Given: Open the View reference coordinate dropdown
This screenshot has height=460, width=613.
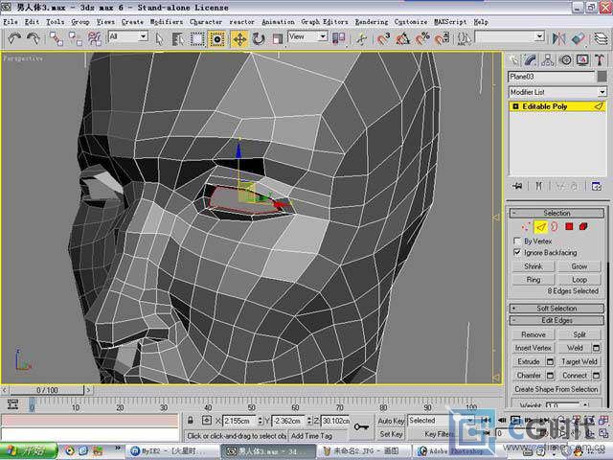Looking at the screenshot, I should (x=307, y=36).
